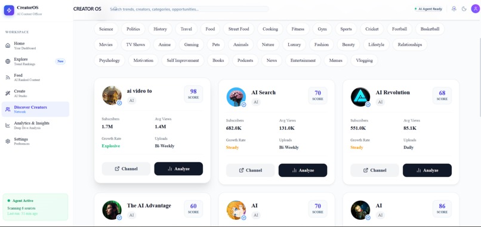
Task: Select the Relationships category chip
Action: 410,45
